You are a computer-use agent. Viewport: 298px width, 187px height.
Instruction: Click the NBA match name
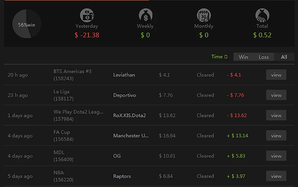click(58, 173)
